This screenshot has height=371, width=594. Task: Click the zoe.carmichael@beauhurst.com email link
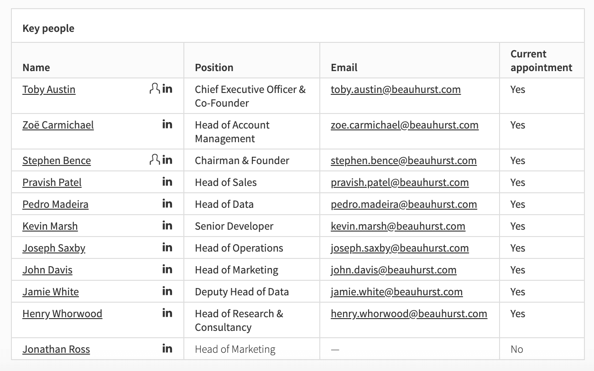405,125
